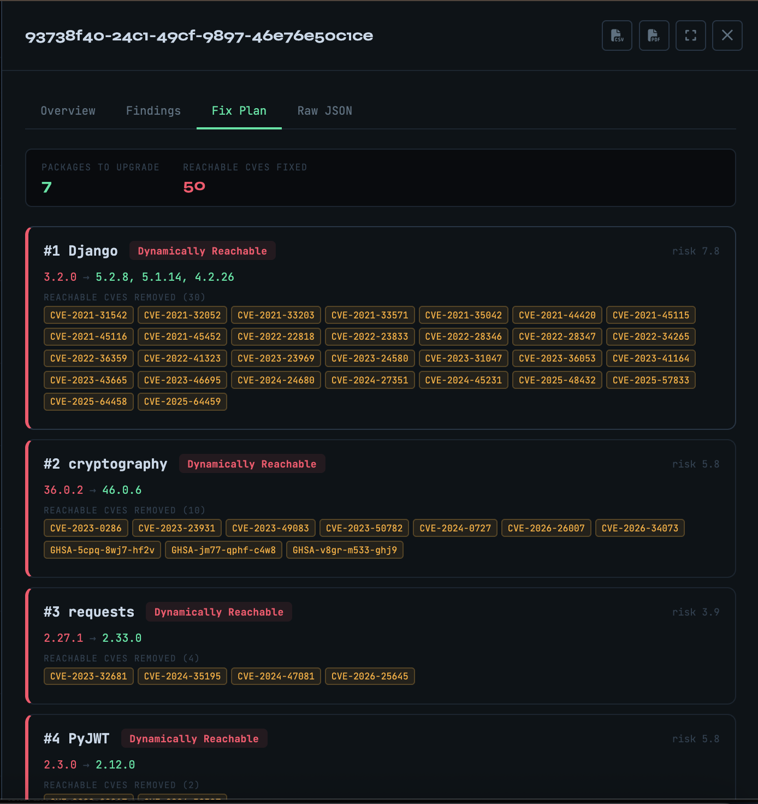Click CVE-2023-31047 chip
758x804 pixels.
pyautogui.click(x=464, y=358)
